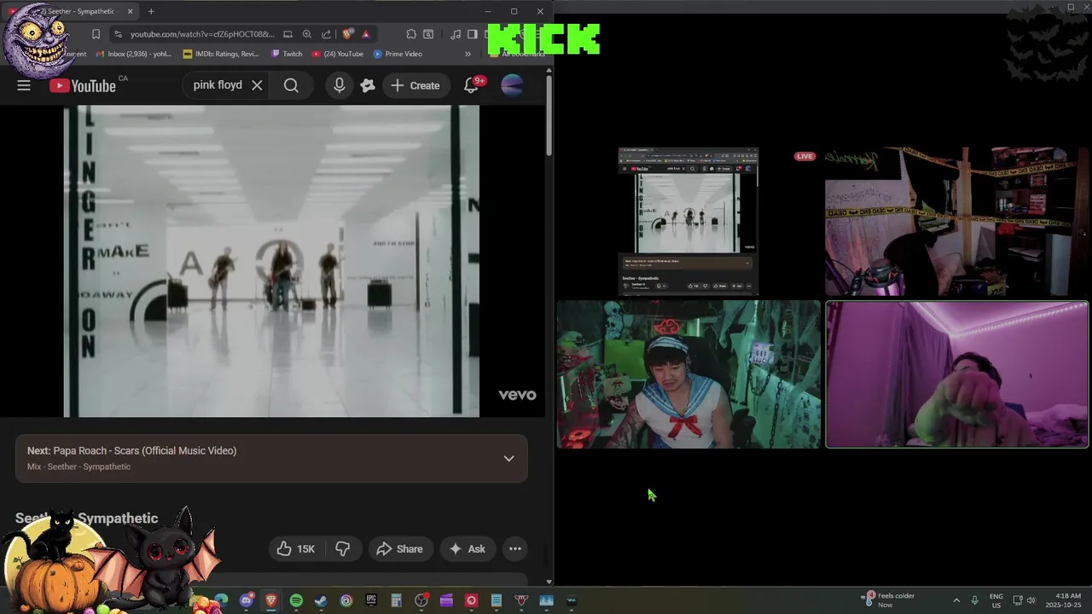Select the shared-screen feed thumbnail on Kick
The image size is (1092, 614).
[x=688, y=222]
